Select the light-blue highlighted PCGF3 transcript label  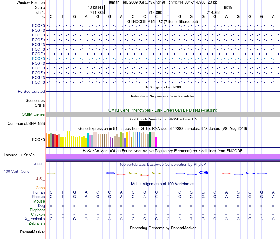38,59
